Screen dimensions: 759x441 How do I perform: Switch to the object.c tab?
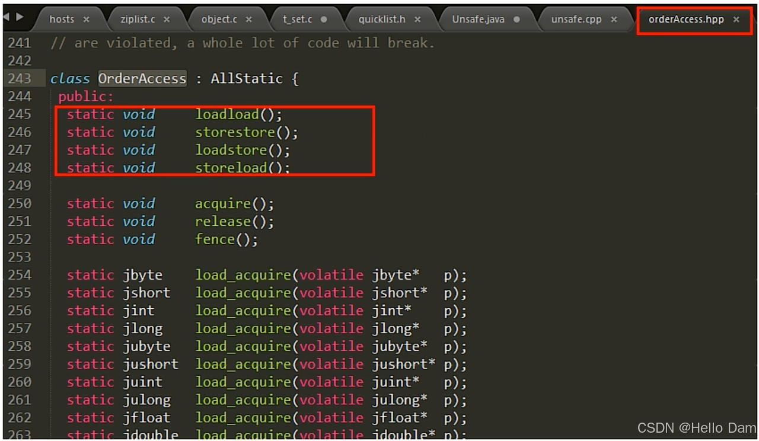(x=219, y=19)
